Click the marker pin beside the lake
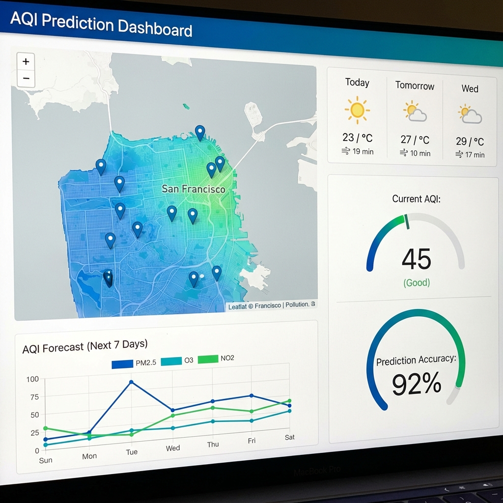The width and height of the screenshot is (503, 503). (109, 278)
